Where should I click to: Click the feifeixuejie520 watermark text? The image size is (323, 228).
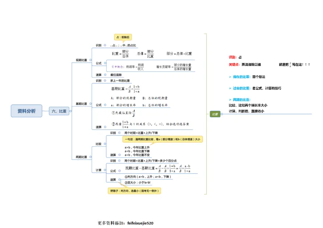[140, 223]
